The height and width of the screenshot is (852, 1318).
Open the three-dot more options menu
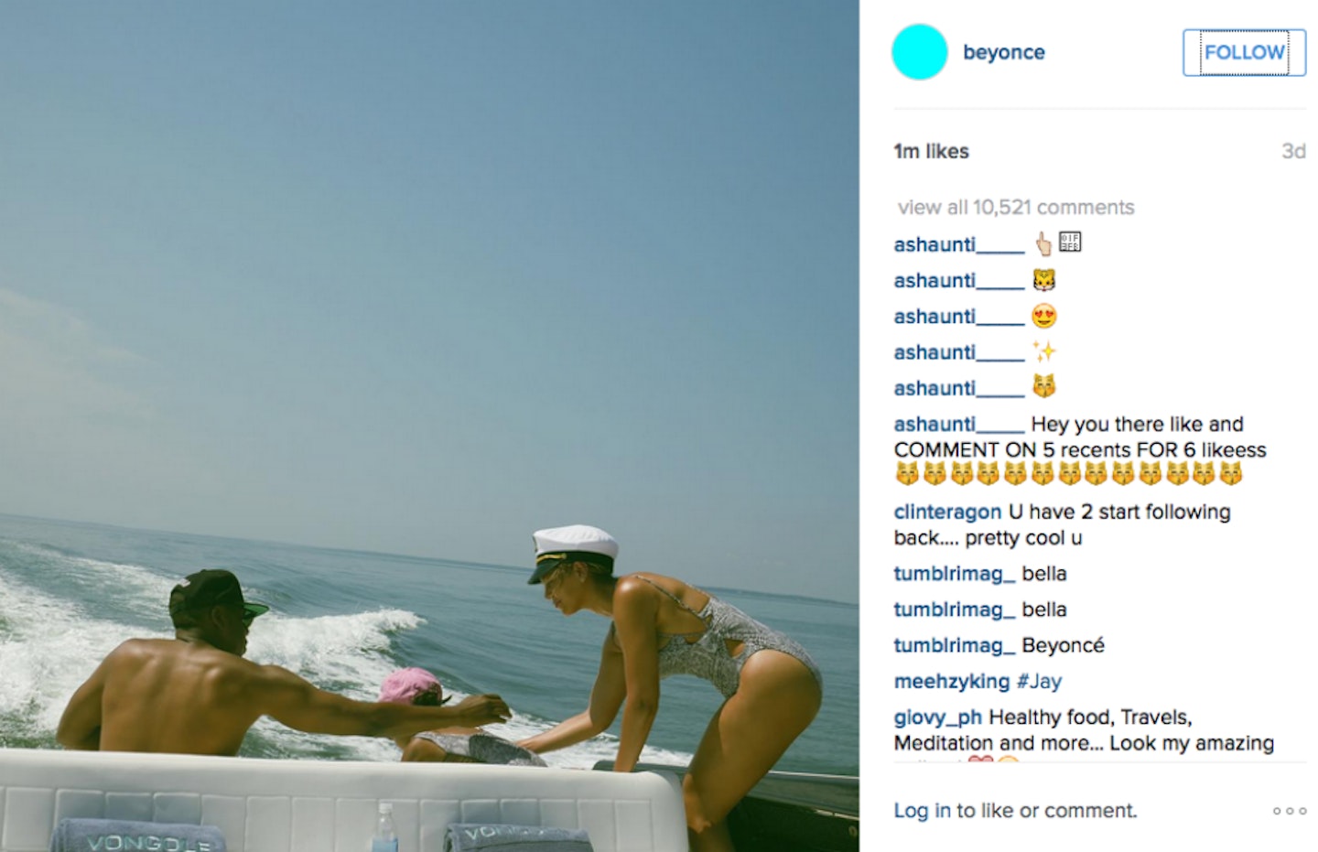pos(1289,811)
